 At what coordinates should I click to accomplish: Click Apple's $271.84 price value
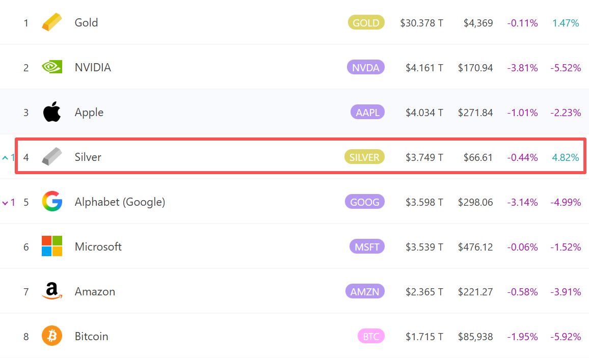coord(475,112)
